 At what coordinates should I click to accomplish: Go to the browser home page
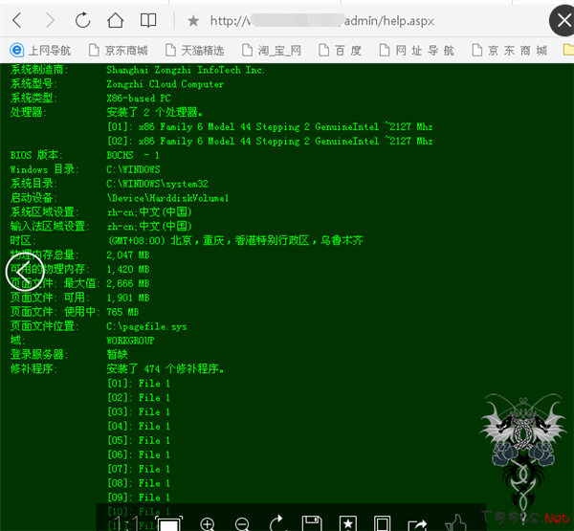point(115,20)
